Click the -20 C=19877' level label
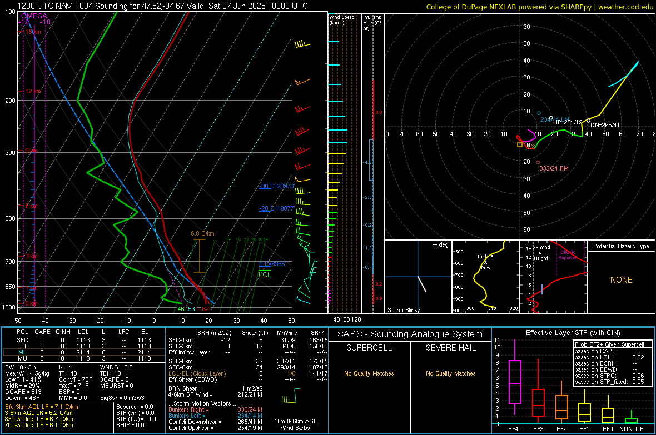The width and height of the screenshot is (656, 435). coord(277,208)
